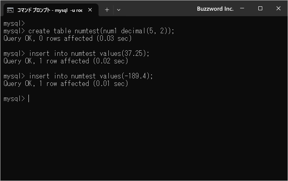Screen dimensions: 288x181
Task: Click the Buzzword Inc. title bar text
Action: coord(215,9)
